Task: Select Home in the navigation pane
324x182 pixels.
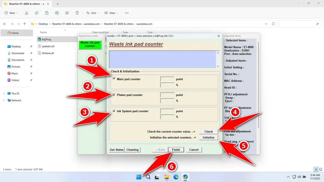Action: click(x=17, y=33)
